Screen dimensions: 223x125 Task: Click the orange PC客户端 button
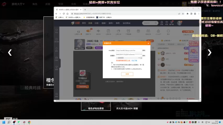pyautogui.click(x=188, y=32)
